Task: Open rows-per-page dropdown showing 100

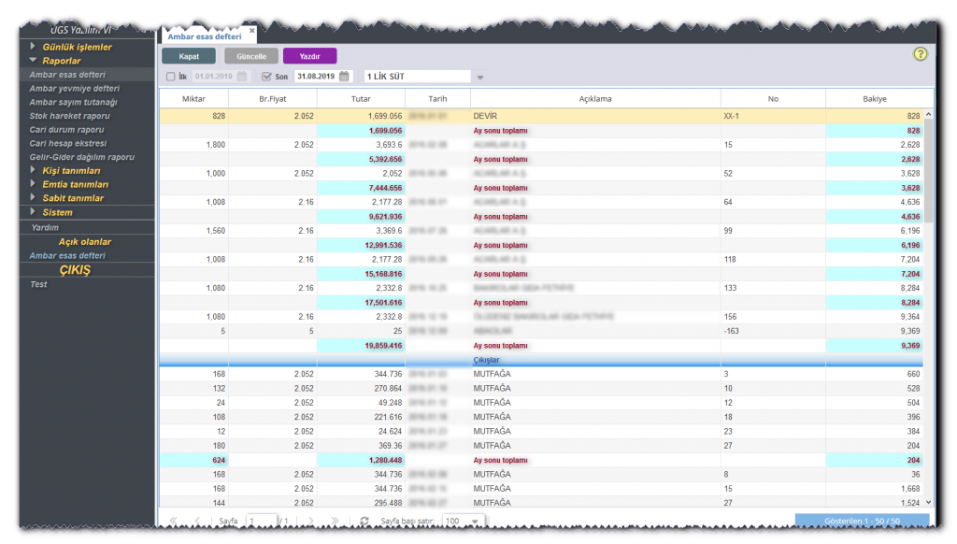Action: (474, 521)
